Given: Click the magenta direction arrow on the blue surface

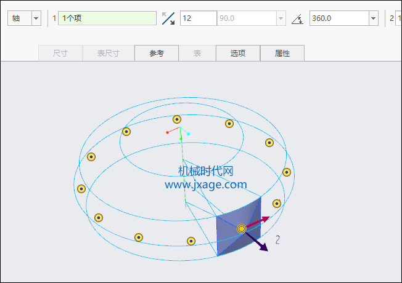Looking at the screenshot, I should pos(258,221).
